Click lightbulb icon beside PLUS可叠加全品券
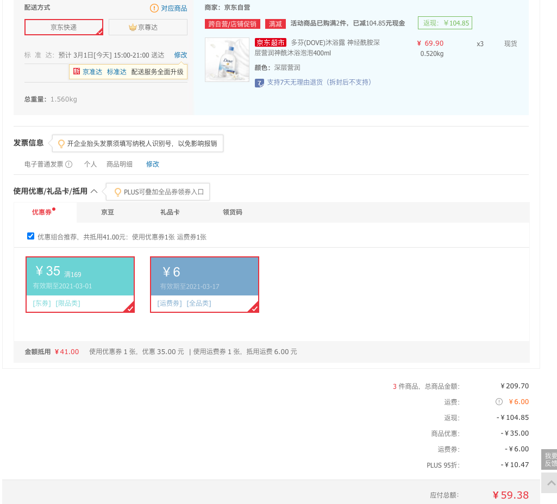This screenshot has height=504, width=557. click(x=117, y=192)
